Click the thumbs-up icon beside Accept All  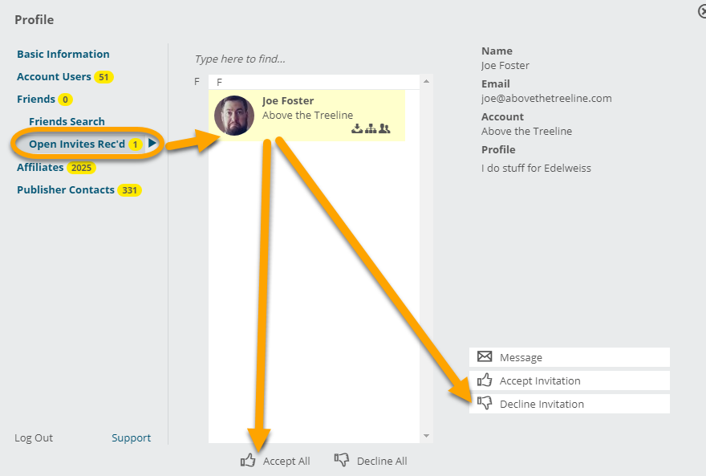point(249,461)
